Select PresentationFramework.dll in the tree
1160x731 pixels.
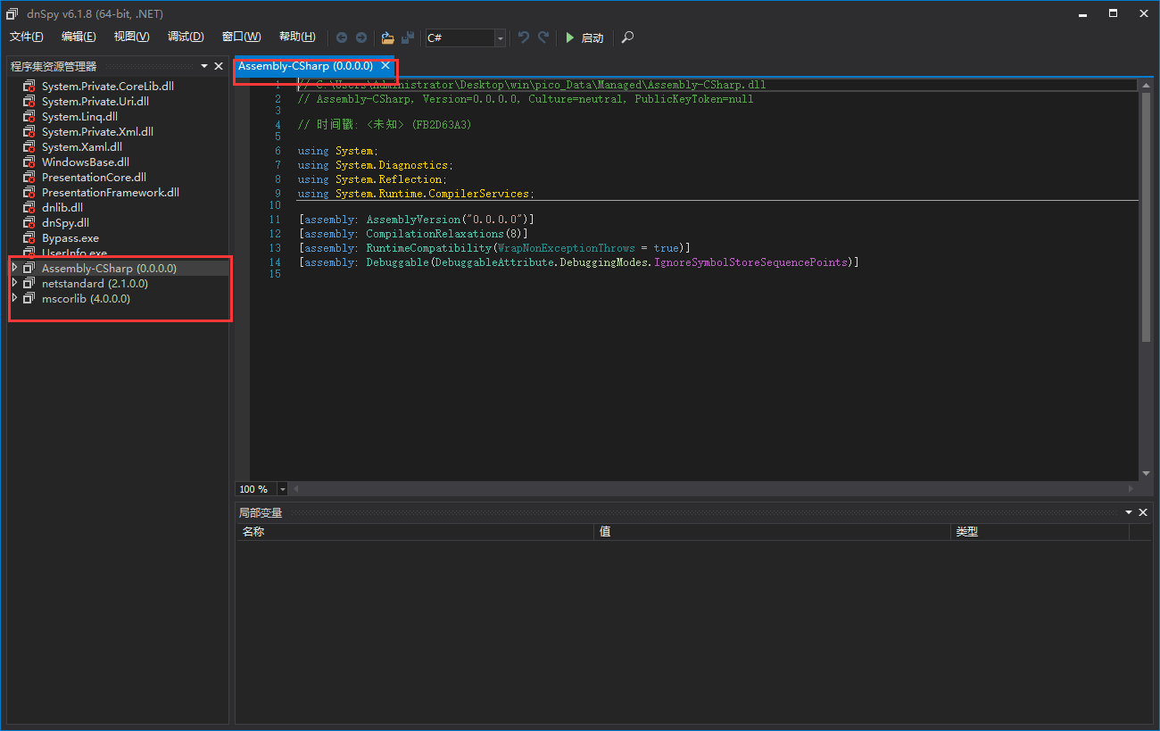111,193
